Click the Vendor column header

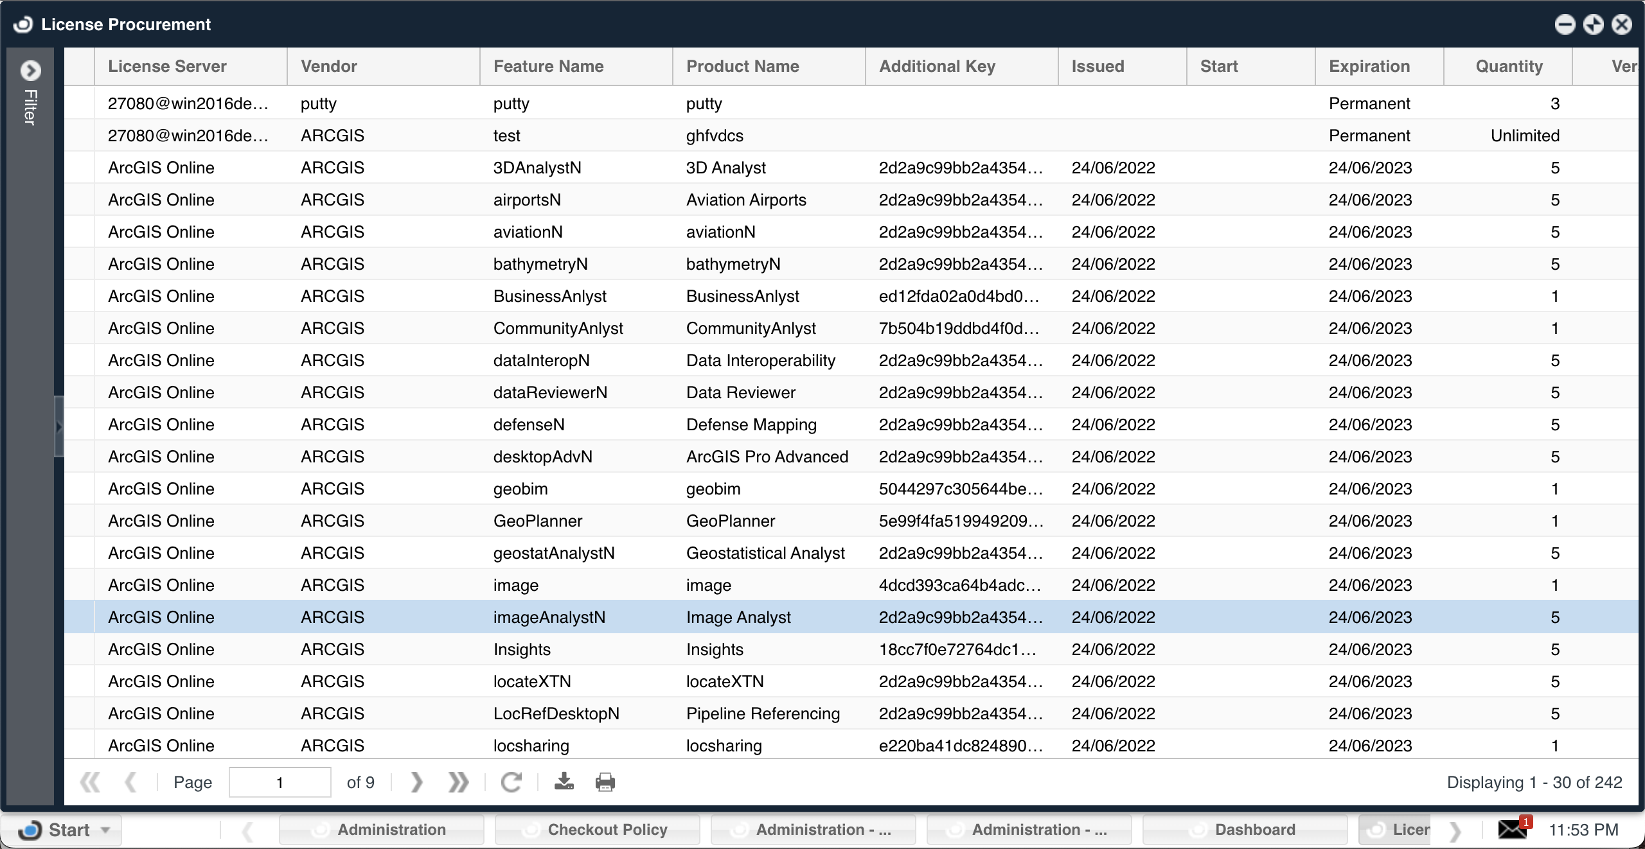[328, 66]
